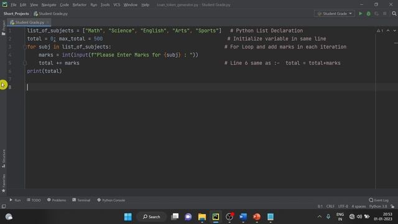Click the Stop process icon
The width and height of the screenshot is (398, 224).
pyautogui.click(x=385, y=14)
